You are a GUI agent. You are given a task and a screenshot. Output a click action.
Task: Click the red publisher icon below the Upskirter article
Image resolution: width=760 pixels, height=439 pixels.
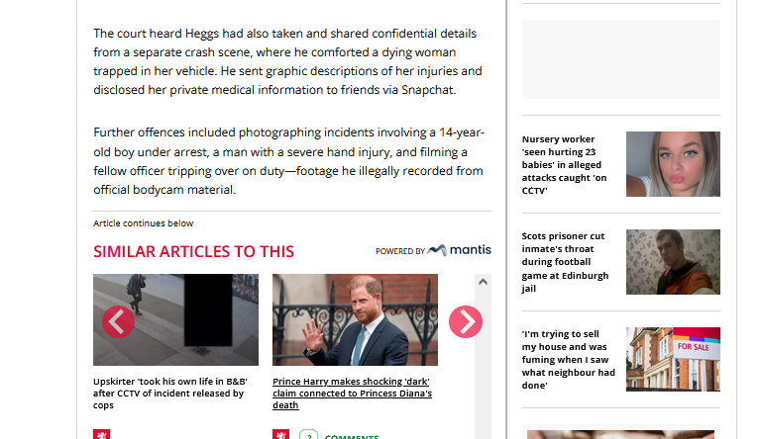coord(102,434)
